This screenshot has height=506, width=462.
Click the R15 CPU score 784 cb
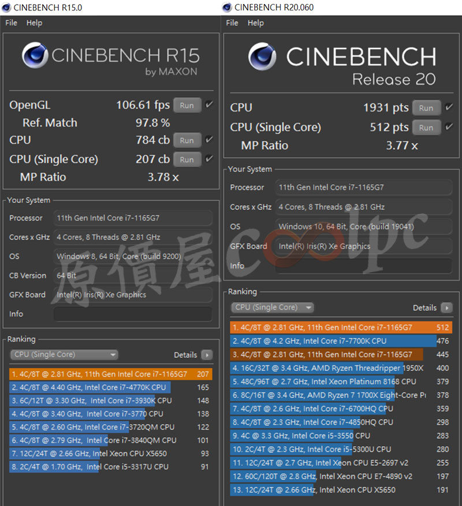152,140
